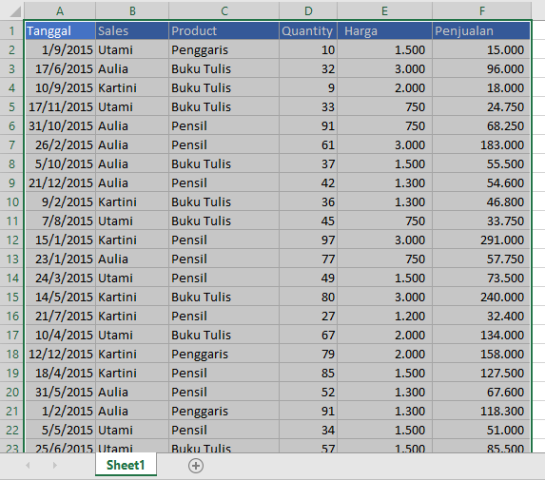Select Quantity cell 80
This screenshot has height=480, width=545.
pos(308,297)
